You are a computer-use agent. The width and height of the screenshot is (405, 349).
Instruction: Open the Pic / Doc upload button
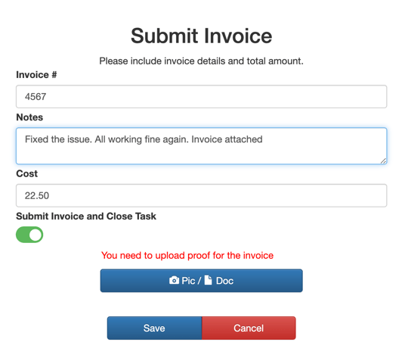pos(201,281)
